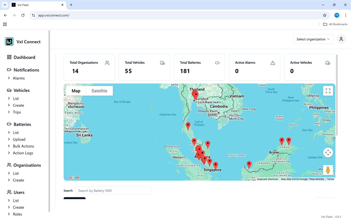
Task: Click the Users people icon
Action: [9, 192]
